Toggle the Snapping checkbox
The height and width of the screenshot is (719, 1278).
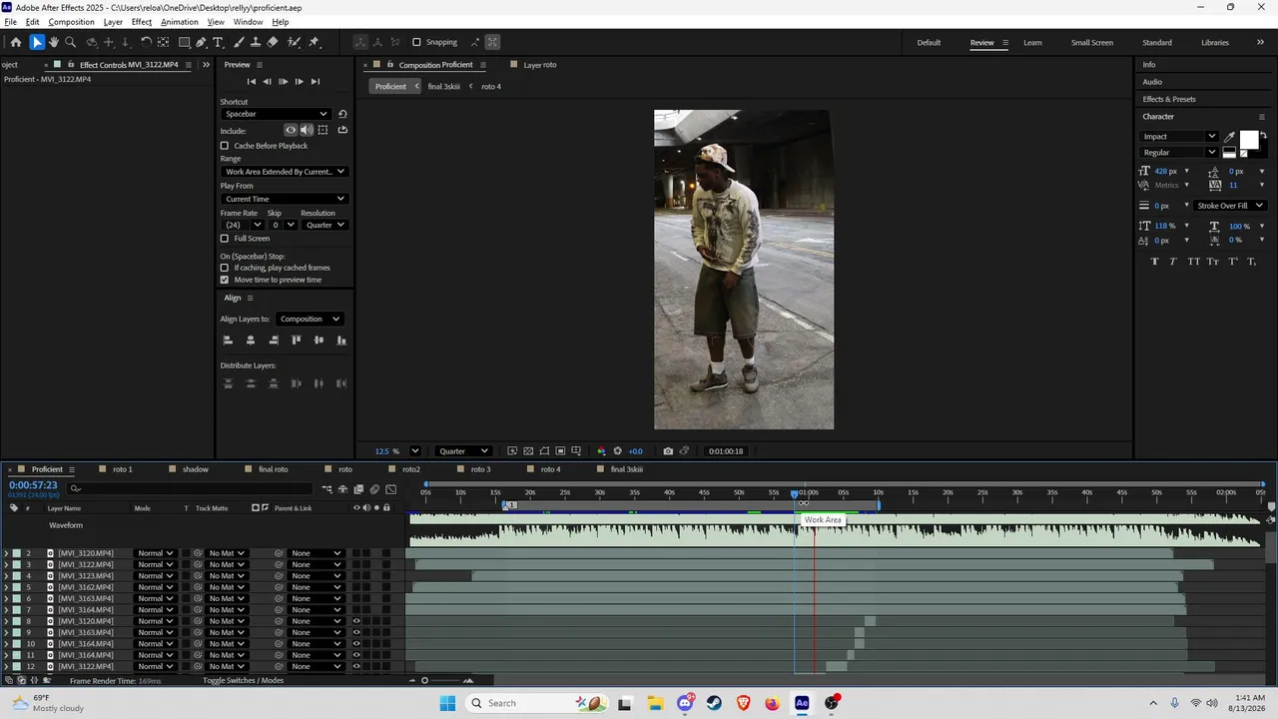click(417, 42)
